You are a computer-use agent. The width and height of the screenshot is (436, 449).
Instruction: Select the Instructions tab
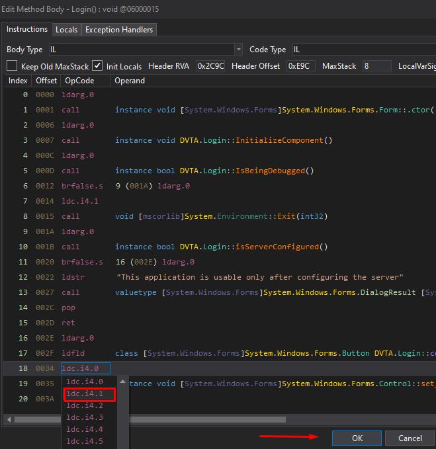tap(27, 29)
